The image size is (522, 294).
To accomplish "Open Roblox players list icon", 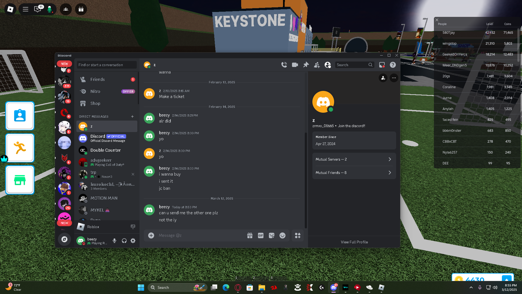I will [66, 9].
